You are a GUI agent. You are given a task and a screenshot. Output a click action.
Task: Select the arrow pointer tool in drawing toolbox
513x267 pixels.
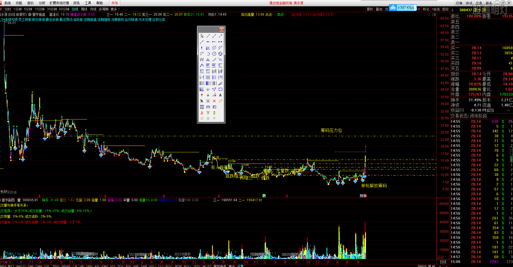(x=202, y=36)
